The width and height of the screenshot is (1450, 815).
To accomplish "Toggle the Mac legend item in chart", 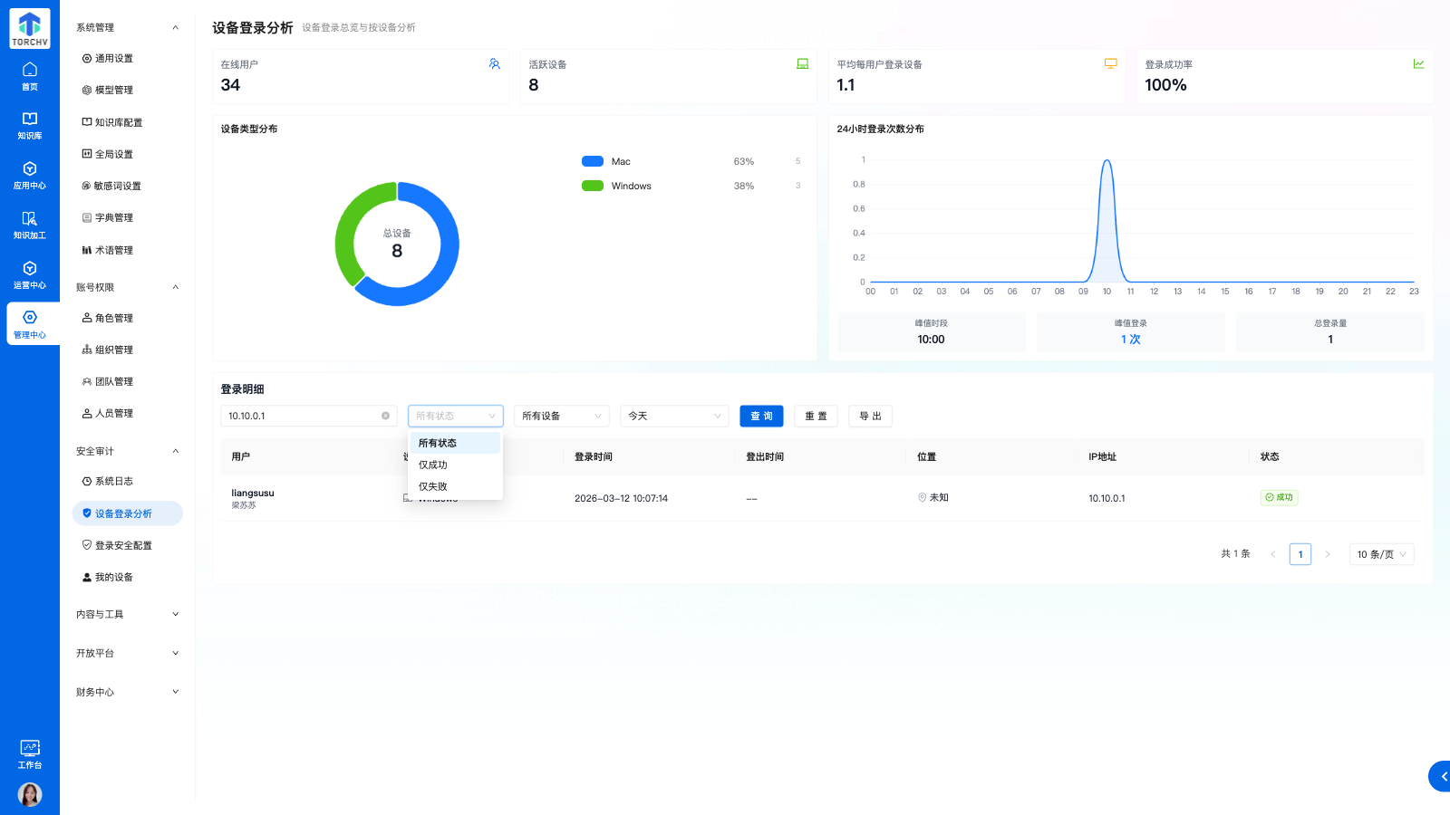I will pyautogui.click(x=621, y=162).
